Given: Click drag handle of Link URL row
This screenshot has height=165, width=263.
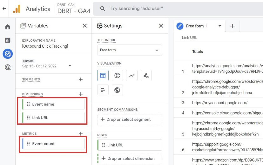Looking at the screenshot, I should [x=104, y=145].
